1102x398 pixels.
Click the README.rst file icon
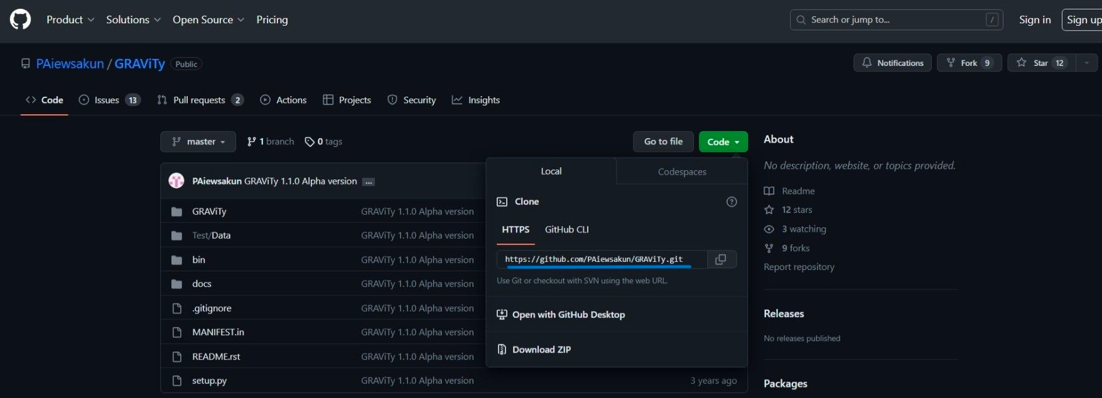click(176, 357)
